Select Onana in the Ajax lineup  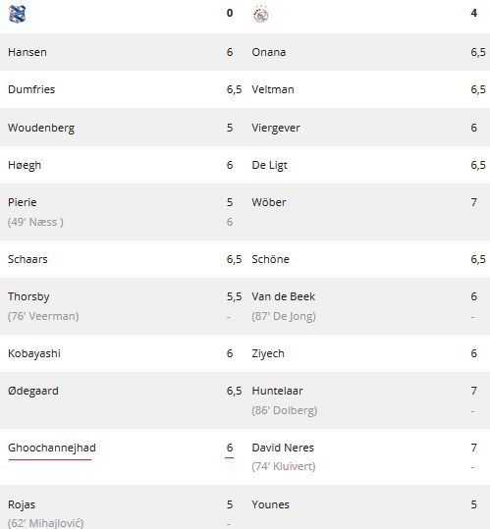[x=269, y=52]
